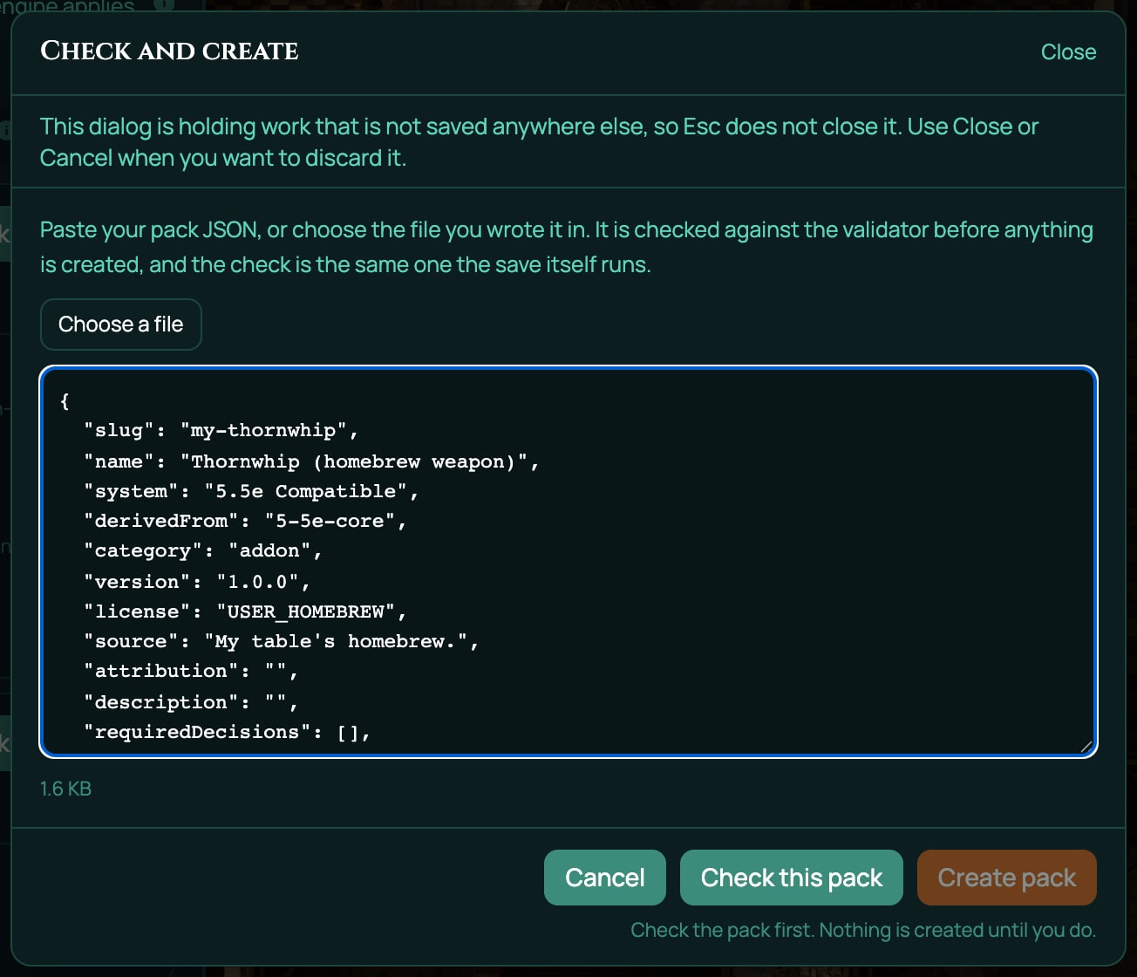
Task: Click the "license": "USER_HOMEBREW" line
Action: [246, 611]
